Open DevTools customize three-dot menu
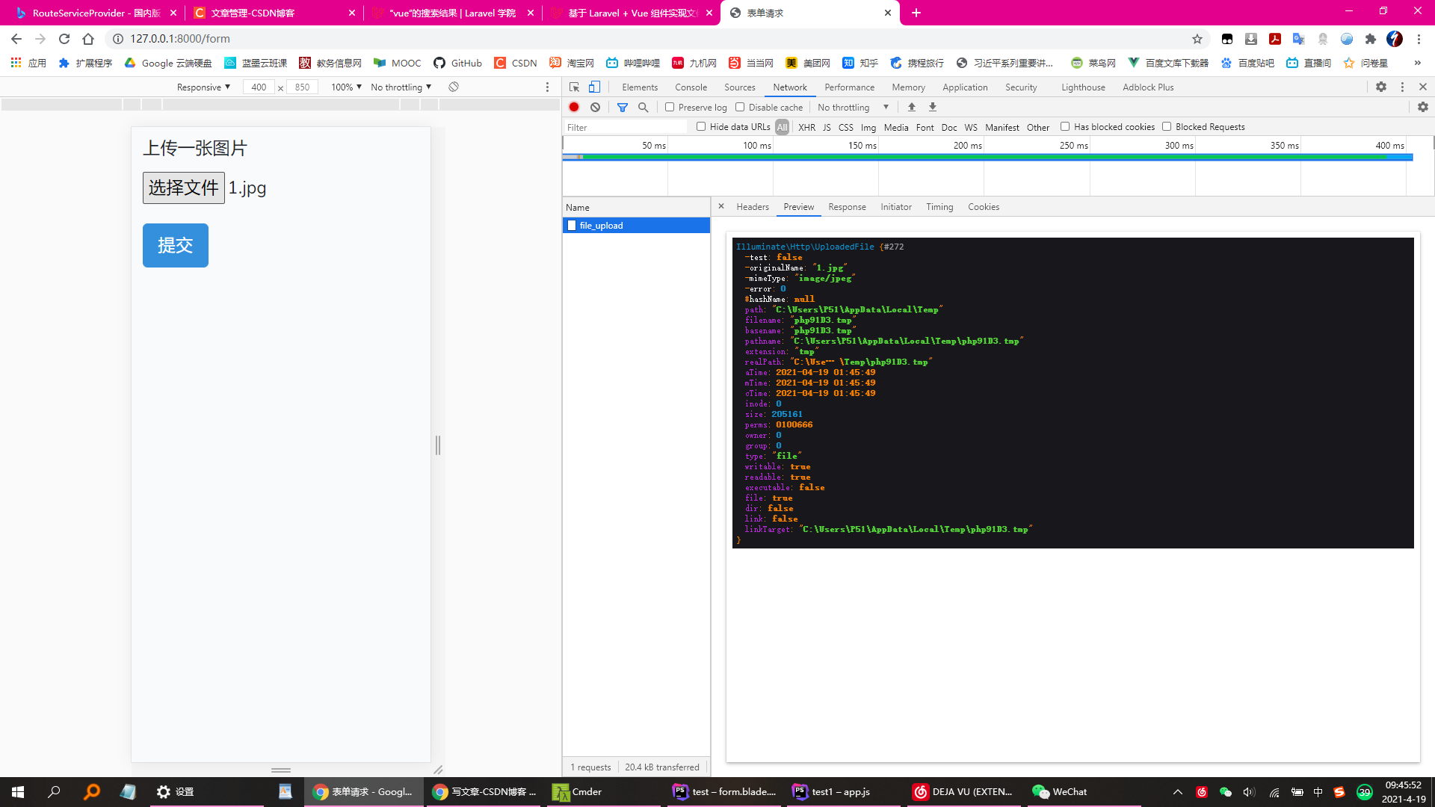Image resolution: width=1435 pixels, height=807 pixels. point(1402,87)
